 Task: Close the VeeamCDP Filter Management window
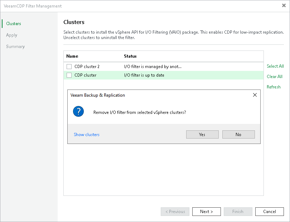tap(284, 6)
